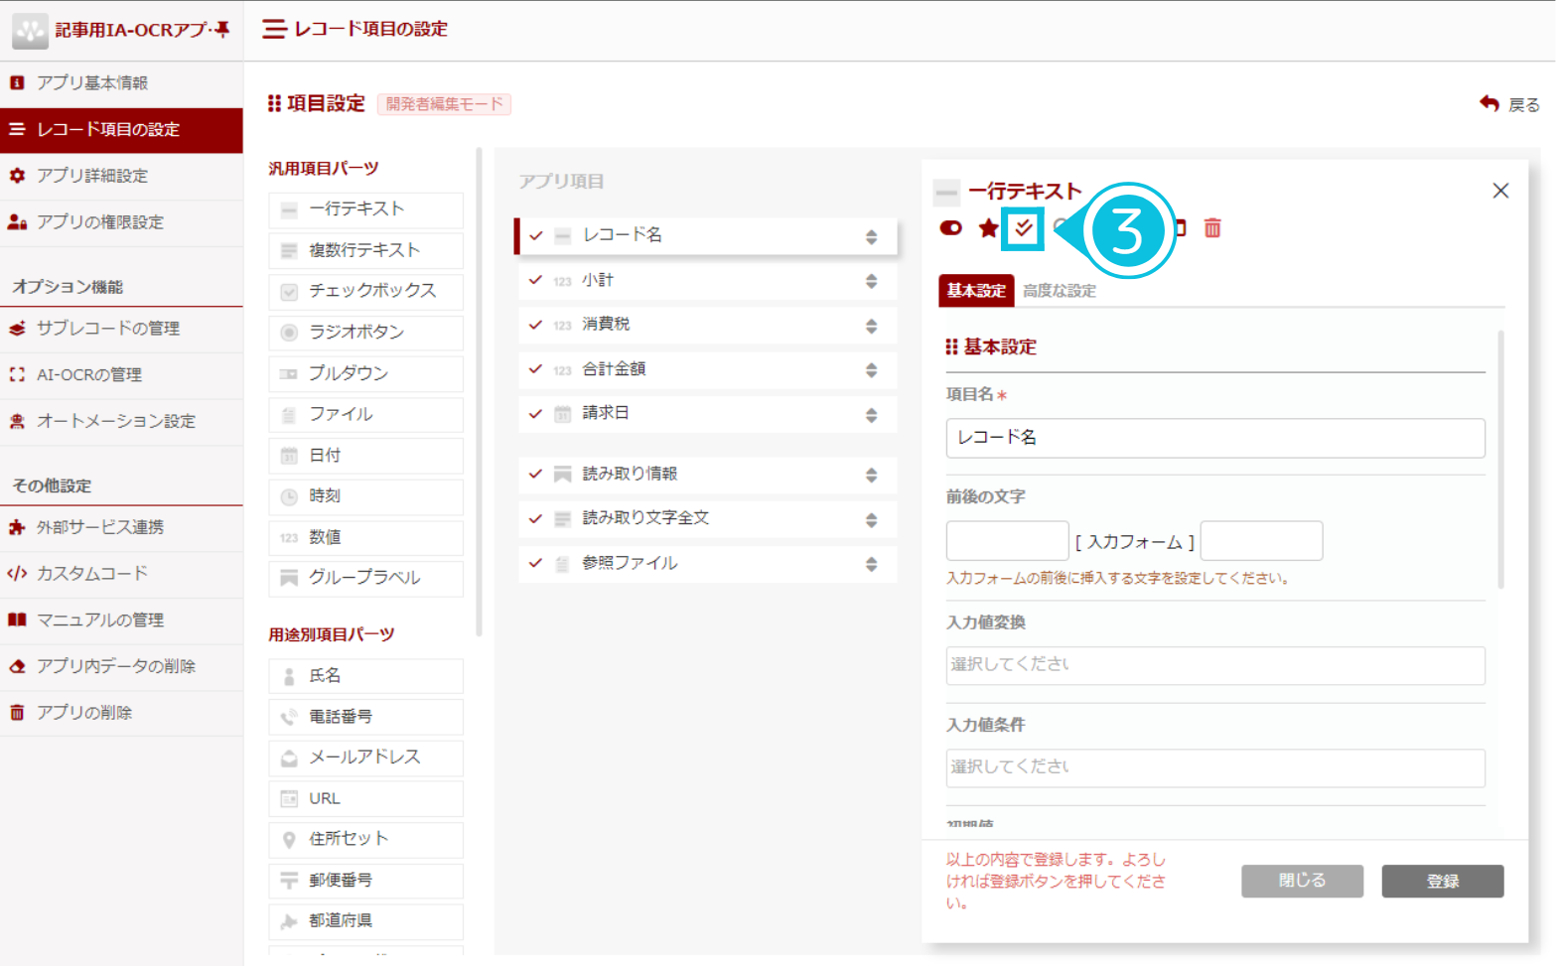Toggle the checkmark on 参照ファイル row

tap(536, 563)
